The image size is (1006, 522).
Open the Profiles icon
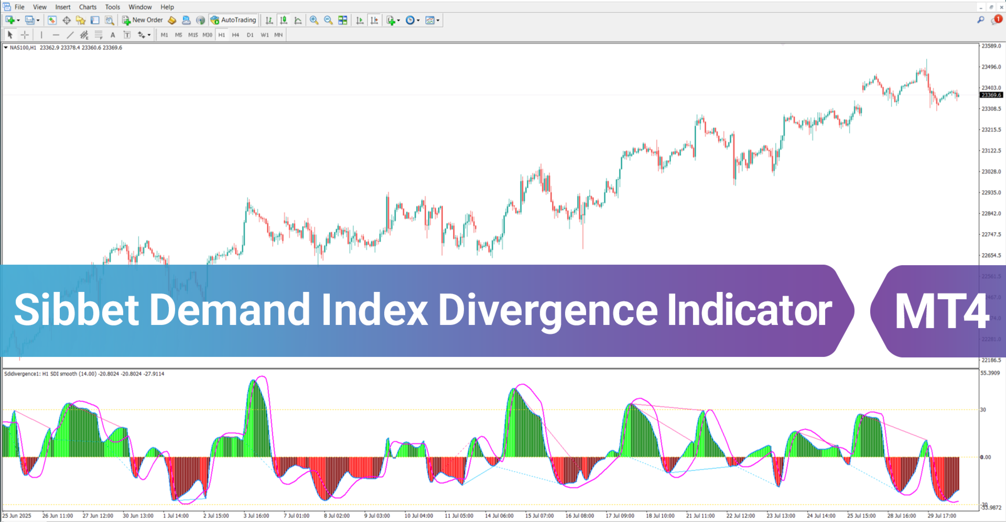coord(29,20)
